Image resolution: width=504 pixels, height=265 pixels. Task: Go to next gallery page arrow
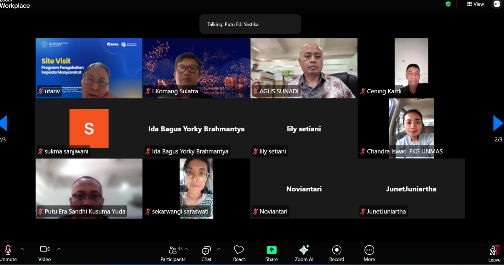pyautogui.click(x=498, y=123)
